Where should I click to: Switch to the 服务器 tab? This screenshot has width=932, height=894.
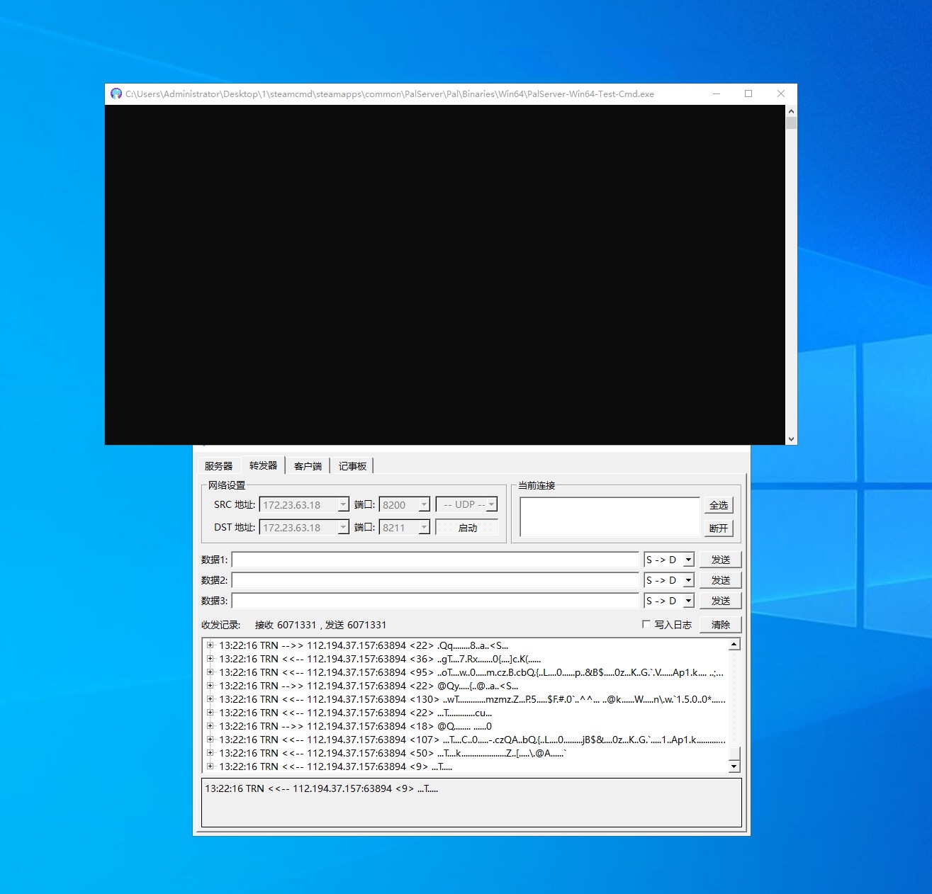(218, 466)
